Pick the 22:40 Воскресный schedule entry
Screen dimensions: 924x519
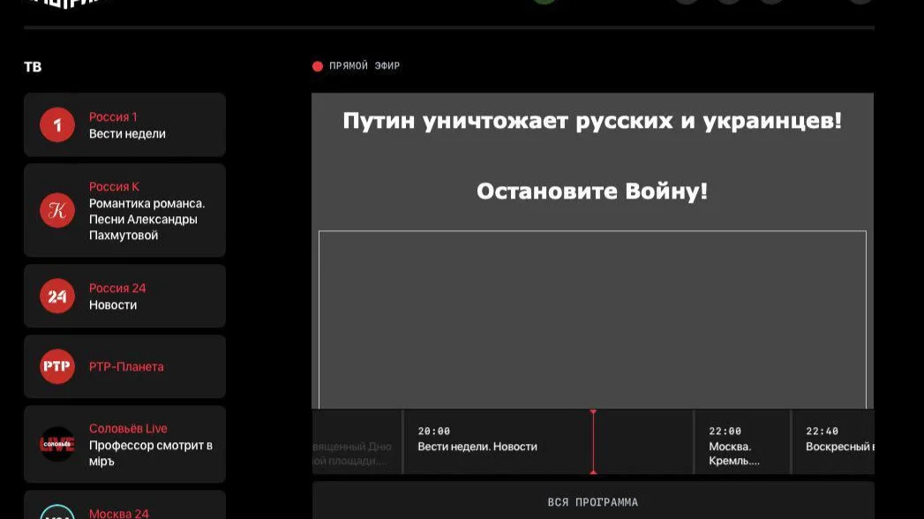pos(838,440)
